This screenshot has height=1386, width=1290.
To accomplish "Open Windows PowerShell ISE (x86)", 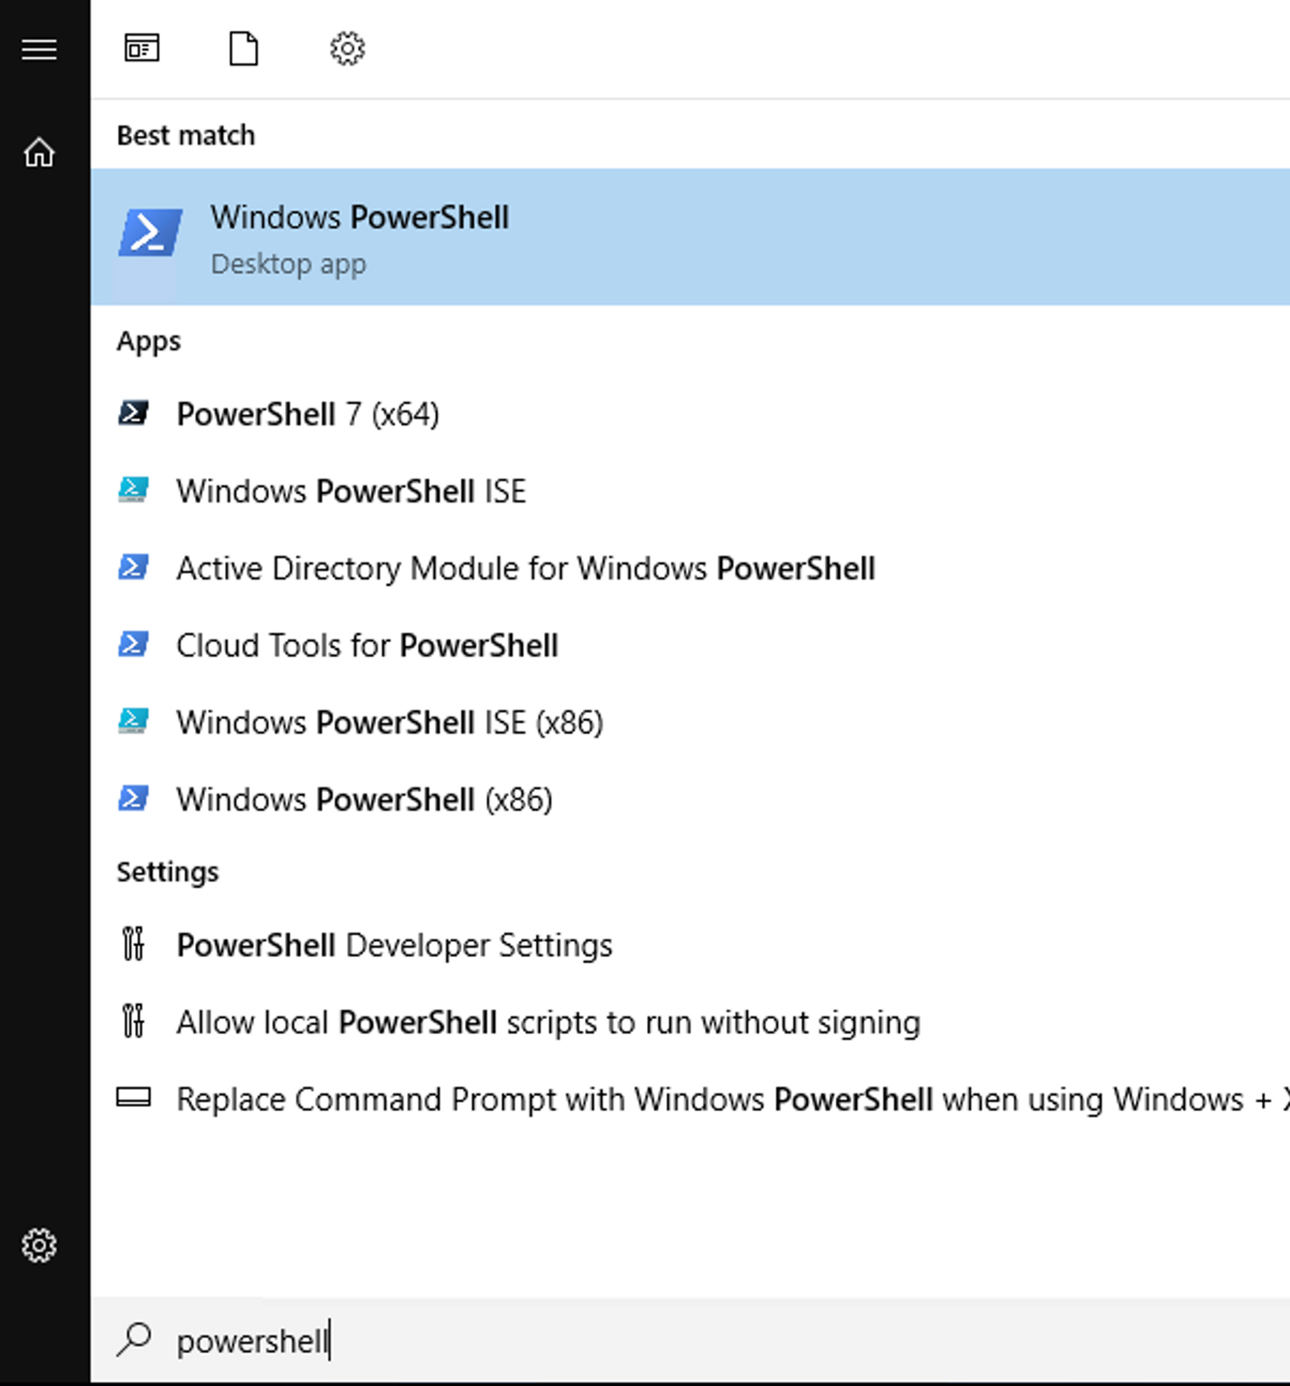I will (x=389, y=722).
